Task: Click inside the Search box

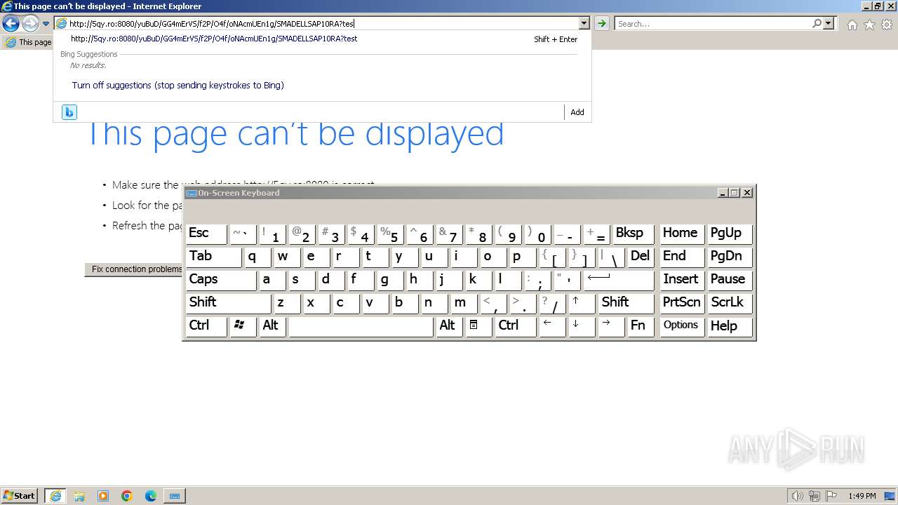Action: [713, 24]
